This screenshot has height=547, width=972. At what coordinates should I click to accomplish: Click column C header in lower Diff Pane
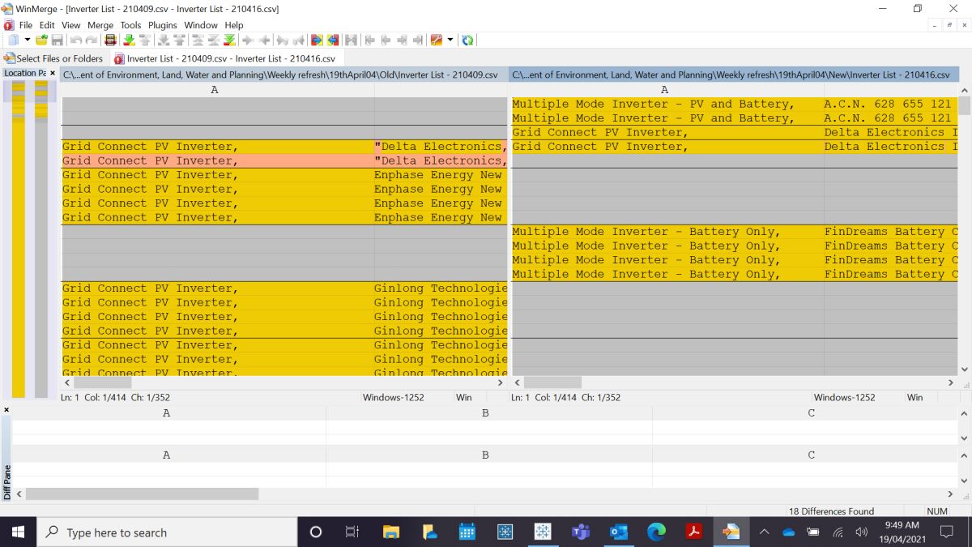(811, 455)
